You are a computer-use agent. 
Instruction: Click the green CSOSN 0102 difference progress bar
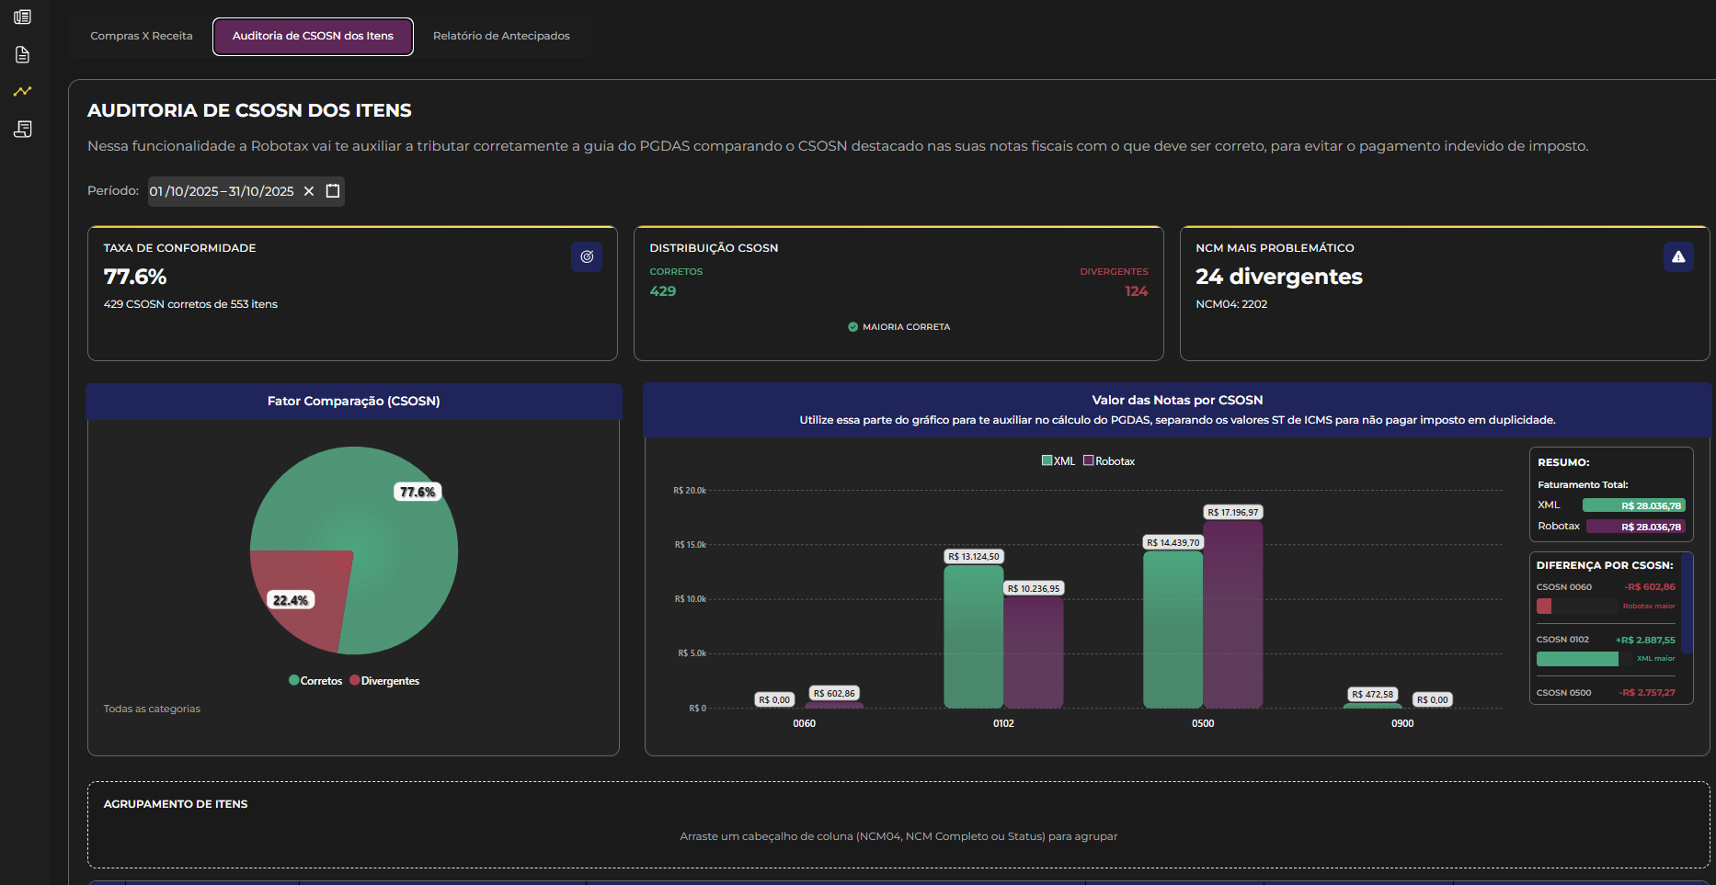pos(1577,659)
